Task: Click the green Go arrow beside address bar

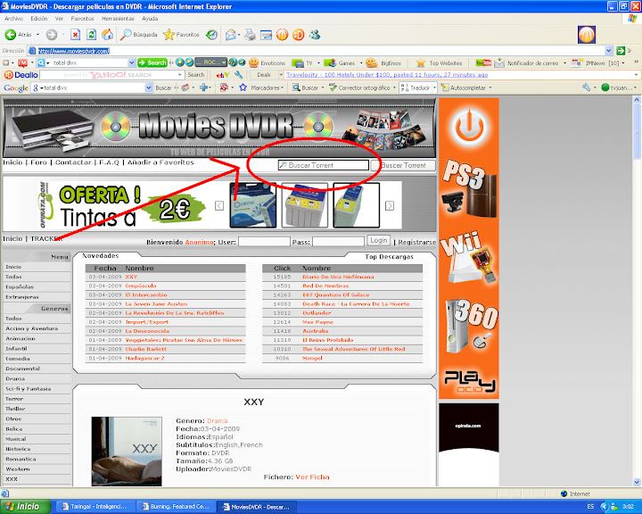Action: pos(621,50)
